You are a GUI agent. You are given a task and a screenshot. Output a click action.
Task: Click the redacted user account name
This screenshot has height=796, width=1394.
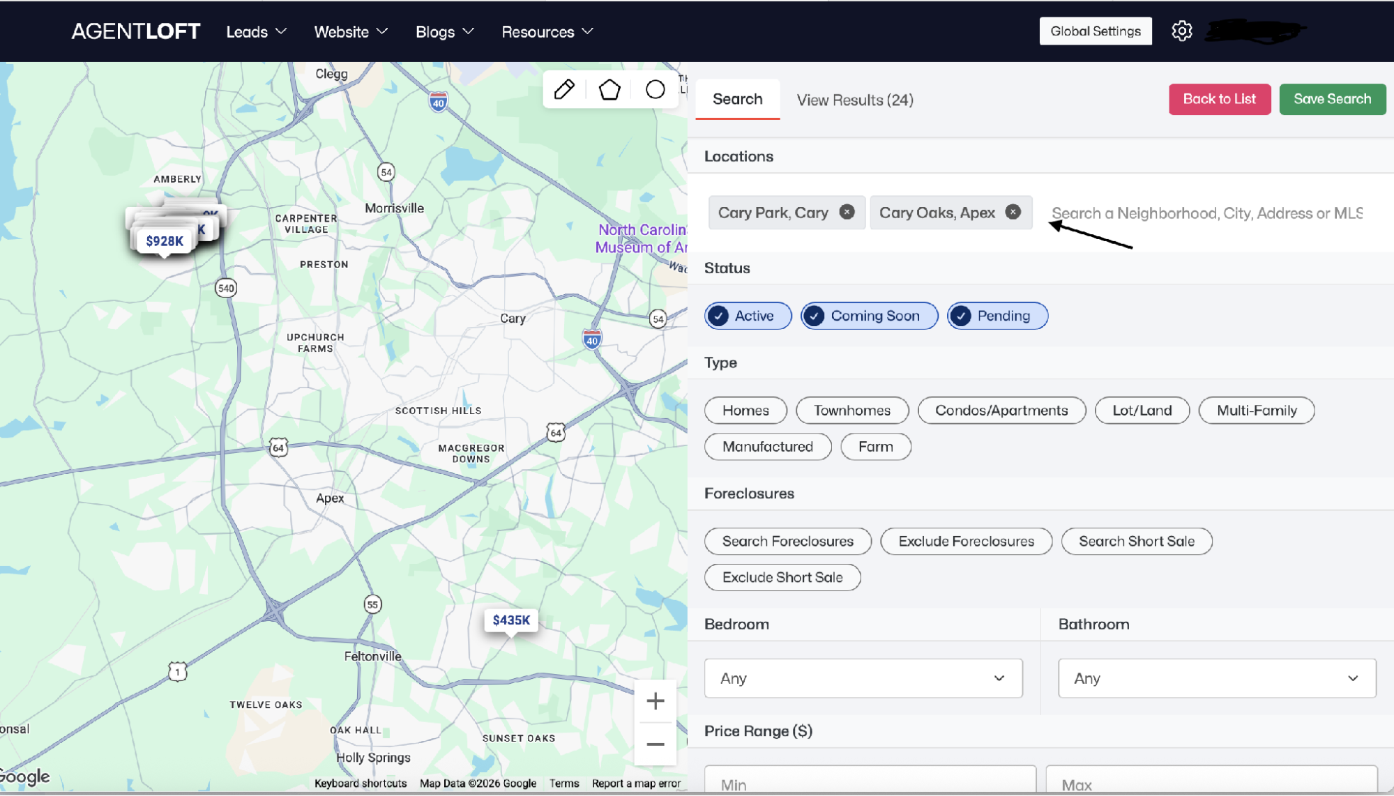point(1255,31)
